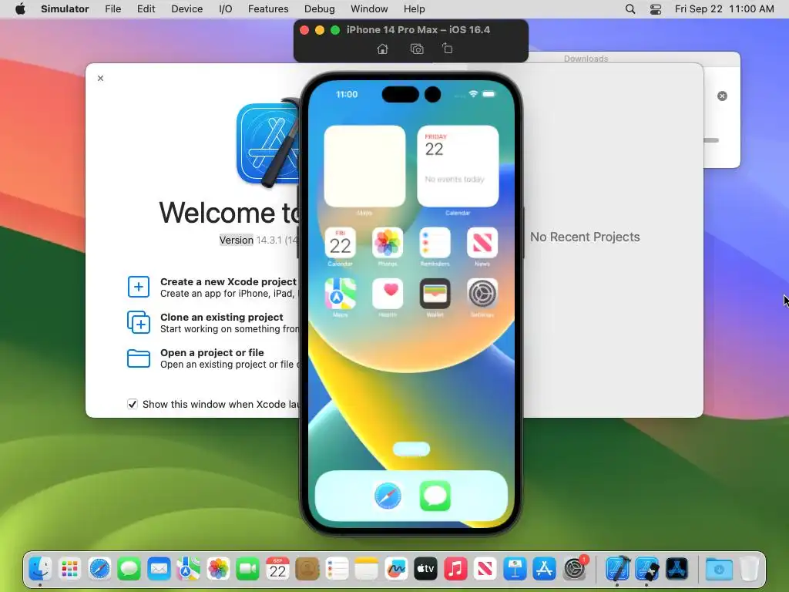This screenshot has width=789, height=592.
Task: Open FaceTime in the macOS Dock
Action: (x=247, y=570)
